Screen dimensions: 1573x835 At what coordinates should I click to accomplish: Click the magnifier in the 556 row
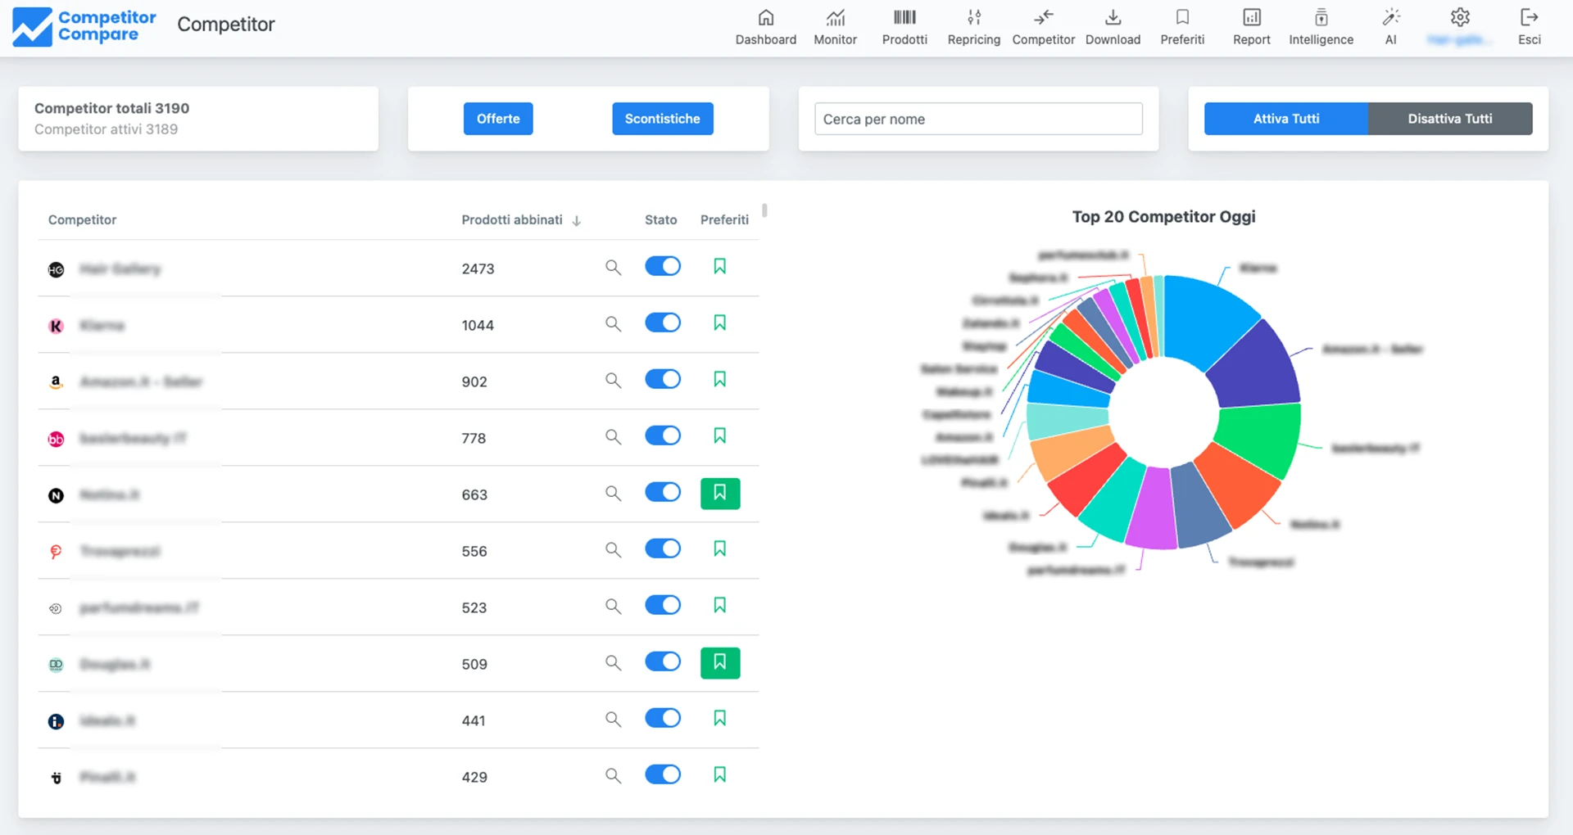point(613,550)
